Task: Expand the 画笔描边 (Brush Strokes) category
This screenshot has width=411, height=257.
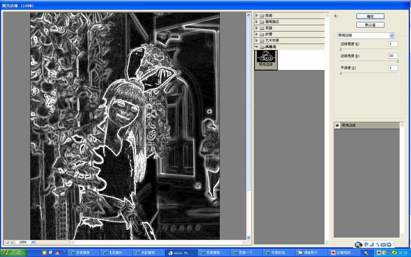Action: pyautogui.click(x=256, y=21)
